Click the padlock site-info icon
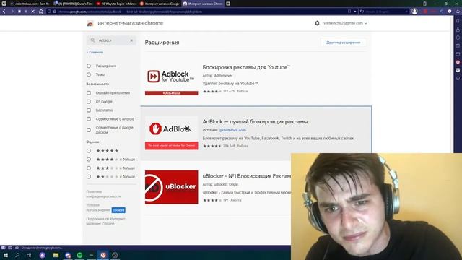462x260 pixels. [x=55, y=12]
